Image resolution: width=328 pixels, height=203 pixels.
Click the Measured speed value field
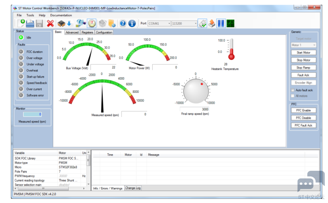(134, 114)
